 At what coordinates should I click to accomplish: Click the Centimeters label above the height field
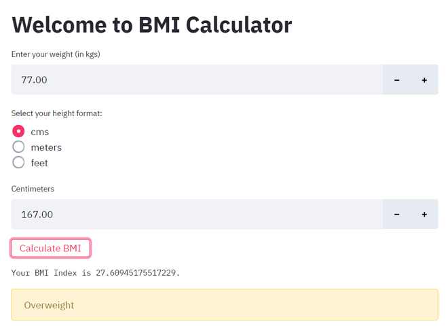(x=33, y=189)
